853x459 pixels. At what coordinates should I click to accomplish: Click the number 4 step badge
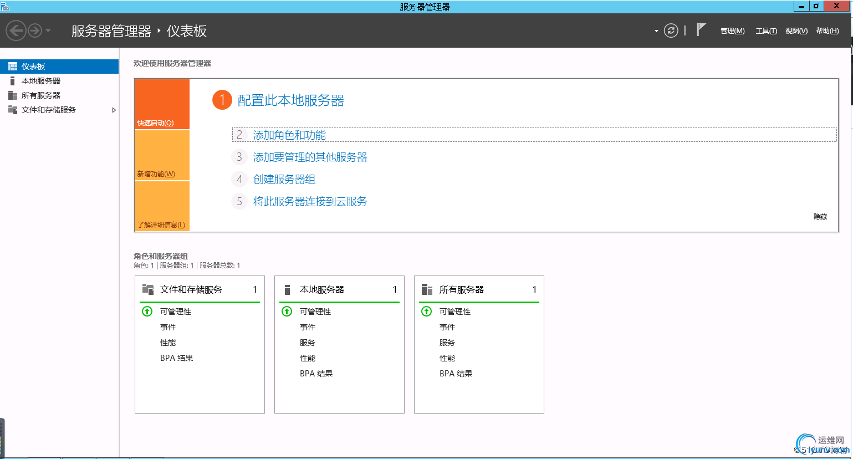click(x=239, y=179)
